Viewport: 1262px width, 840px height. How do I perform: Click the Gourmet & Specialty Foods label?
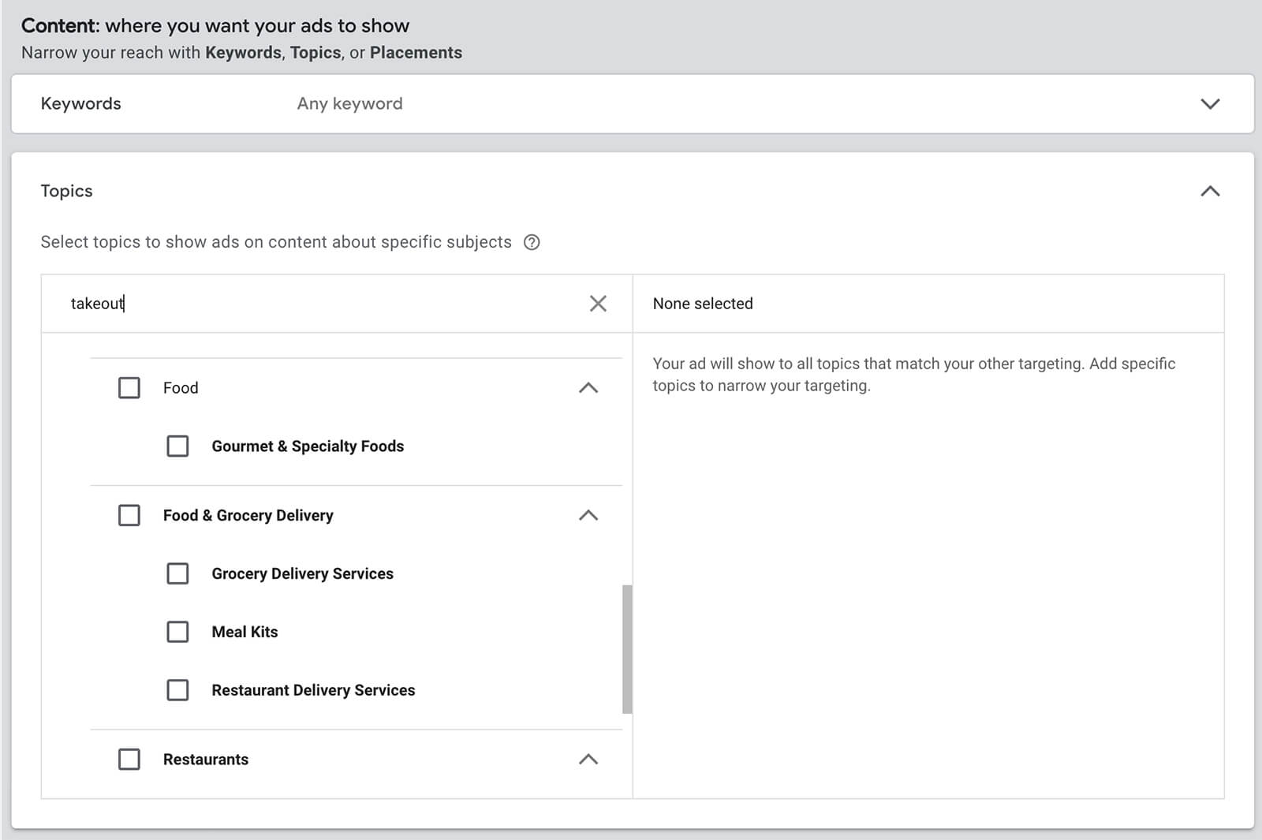coord(308,446)
